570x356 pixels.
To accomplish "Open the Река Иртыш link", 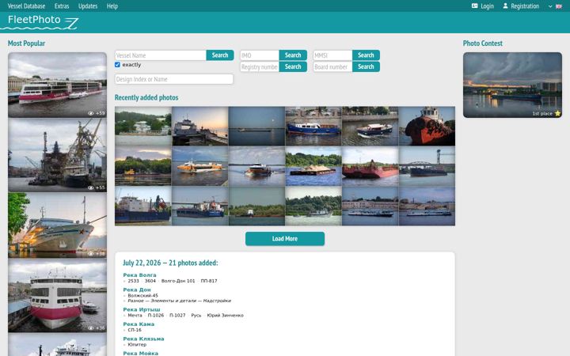I will pos(142,309).
